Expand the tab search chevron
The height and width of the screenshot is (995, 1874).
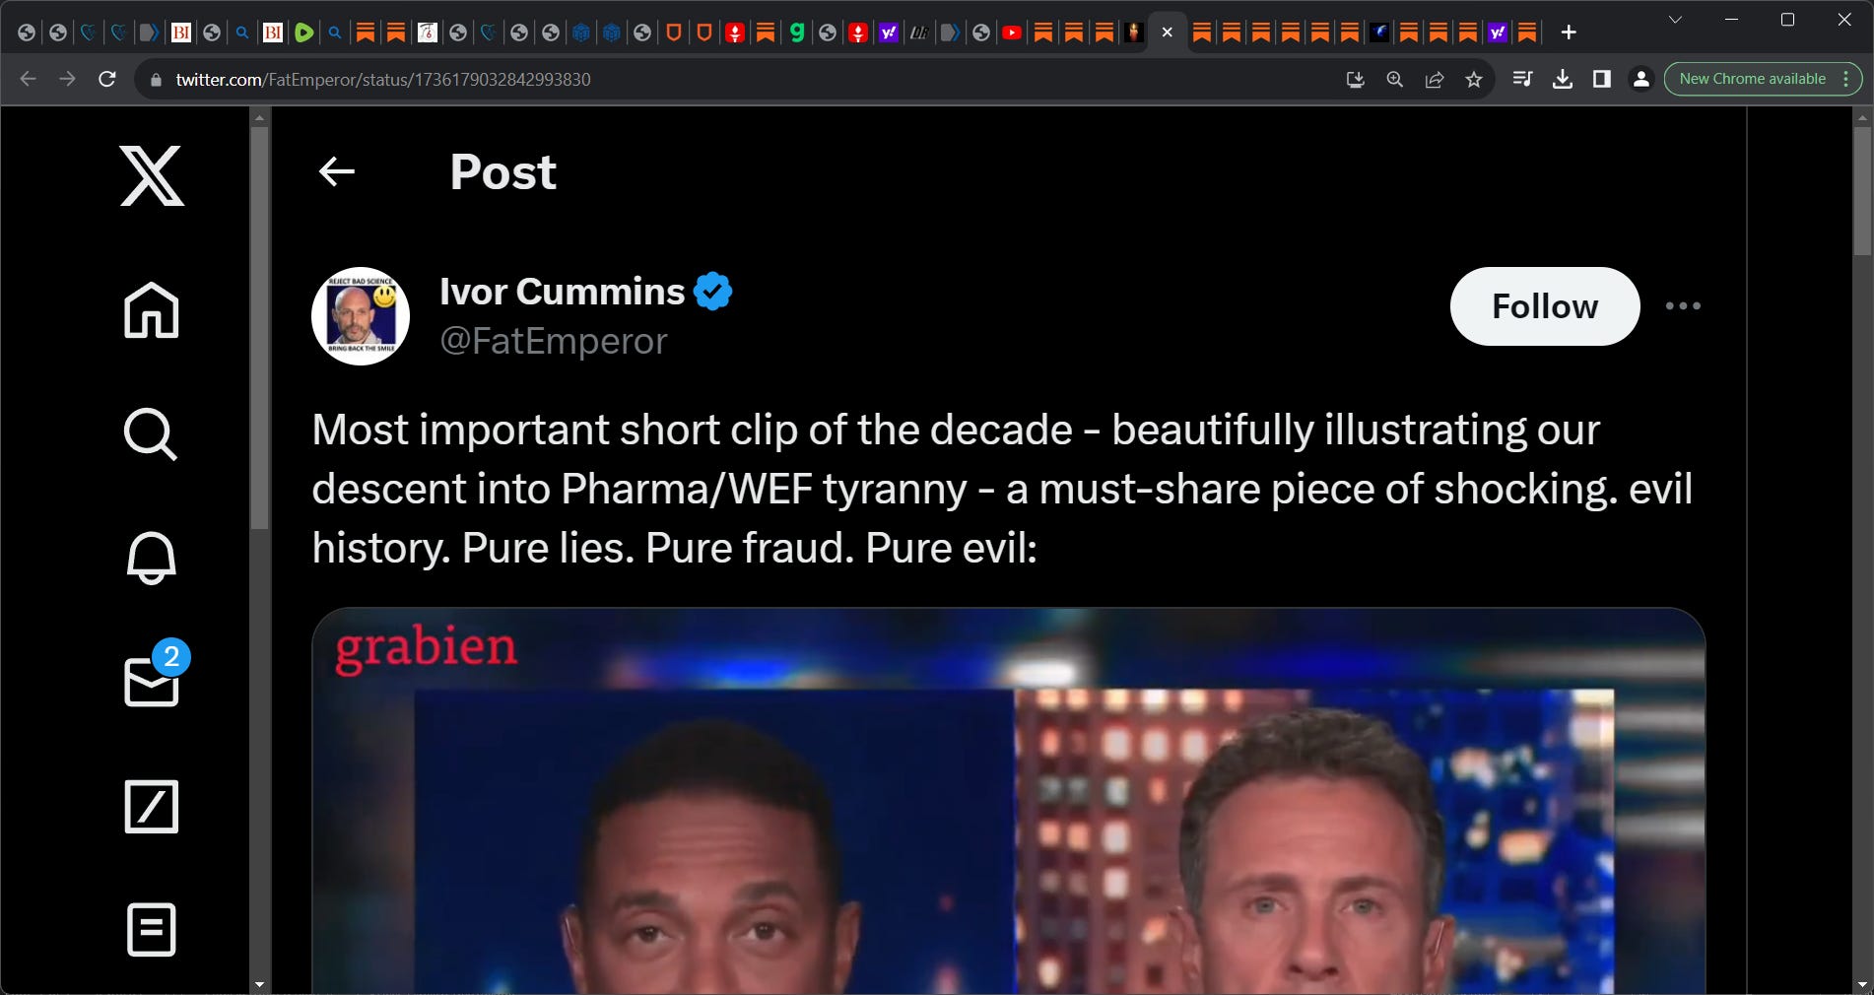(x=1675, y=20)
